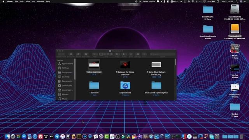The width and height of the screenshot is (249, 140).
Task: Select Applications in Finder sidebar
Action: pyautogui.click(x=65, y=64)
